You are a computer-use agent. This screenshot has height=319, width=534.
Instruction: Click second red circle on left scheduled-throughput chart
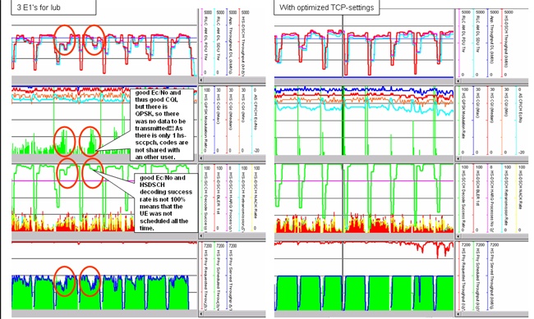tap(90, 281)
